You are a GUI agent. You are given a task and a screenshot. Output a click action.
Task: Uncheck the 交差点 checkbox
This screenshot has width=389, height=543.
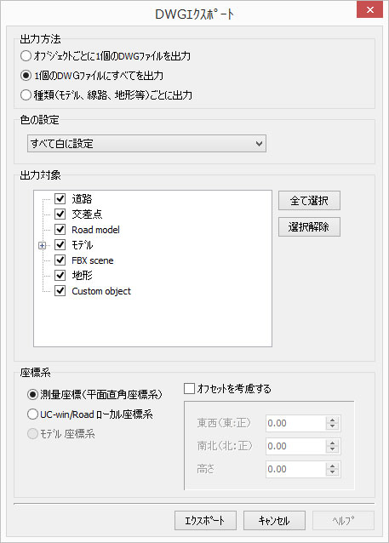60,214
